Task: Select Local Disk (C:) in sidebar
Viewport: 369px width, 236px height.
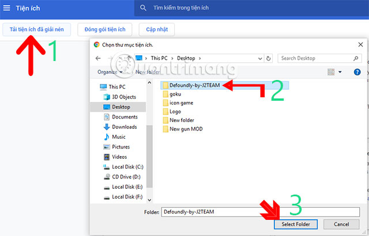Action: pyautogui.click(x=128, y=166)
